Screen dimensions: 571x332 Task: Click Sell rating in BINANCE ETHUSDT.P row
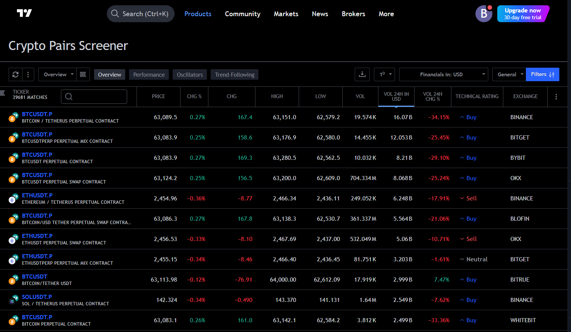(x=468, y=199)
